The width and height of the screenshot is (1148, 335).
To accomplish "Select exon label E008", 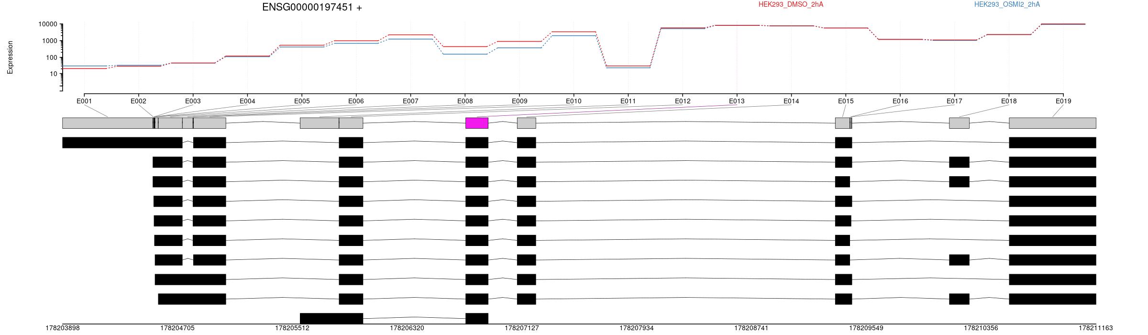I will 465,101.
